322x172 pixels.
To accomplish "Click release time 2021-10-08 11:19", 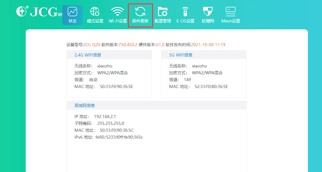I will (208, 45).
